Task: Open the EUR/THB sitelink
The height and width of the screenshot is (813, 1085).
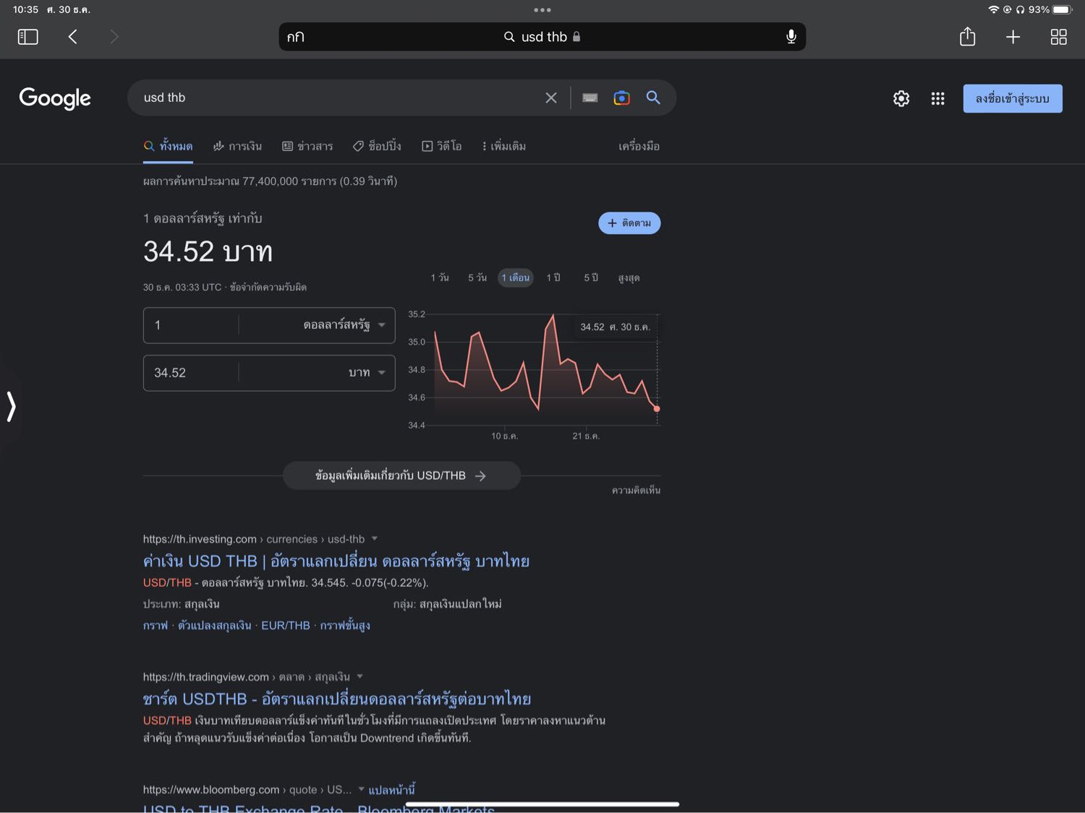Action: click(286, 626)
